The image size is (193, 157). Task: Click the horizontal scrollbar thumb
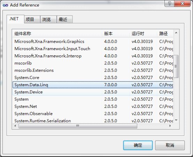click(78, 126)
